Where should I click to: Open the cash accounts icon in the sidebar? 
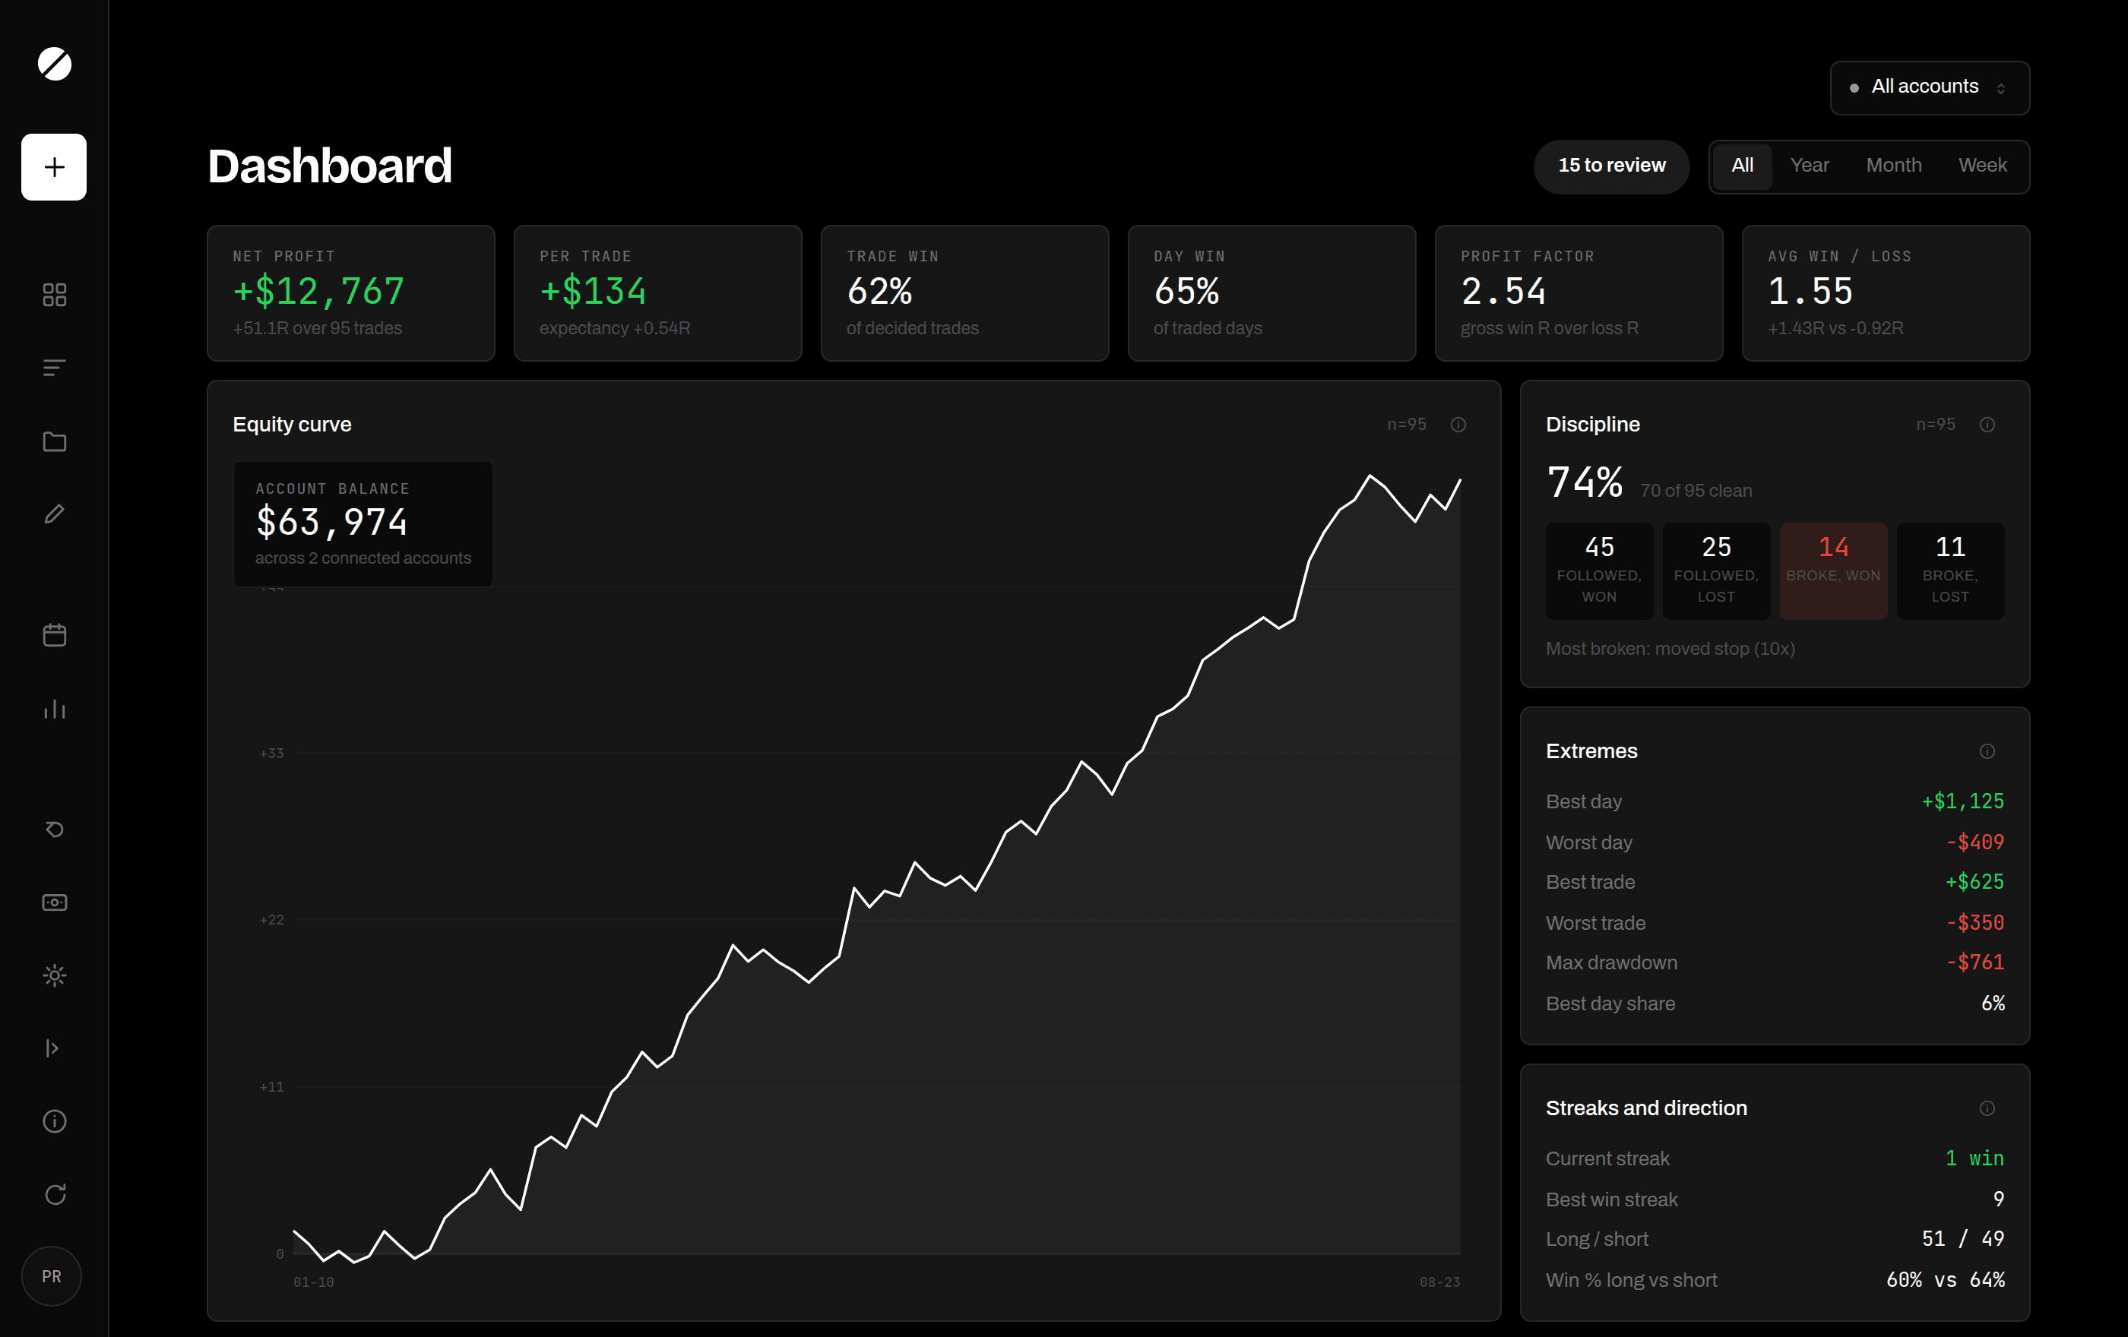54,902
